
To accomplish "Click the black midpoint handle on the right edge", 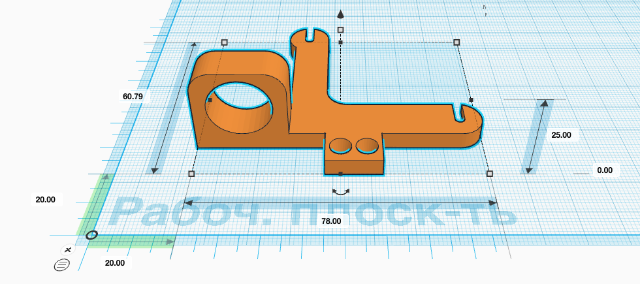I will click(x=471, y=99).
